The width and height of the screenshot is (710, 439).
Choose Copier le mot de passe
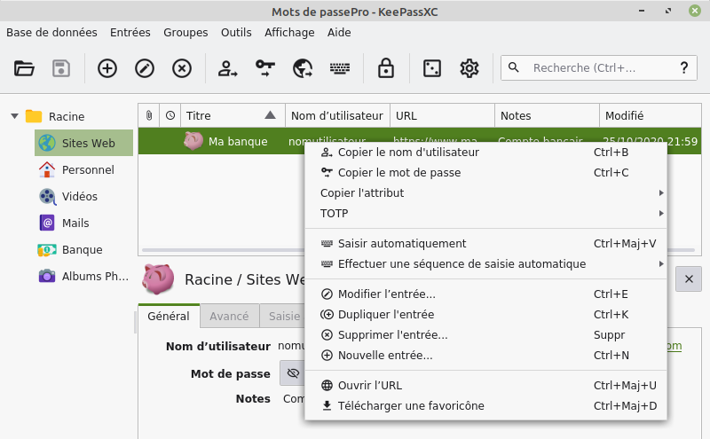(485, 173)
